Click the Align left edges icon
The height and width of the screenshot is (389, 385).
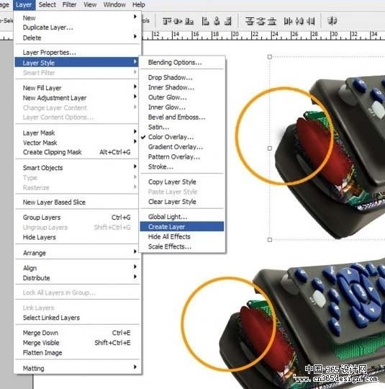(x=205, y=22)
